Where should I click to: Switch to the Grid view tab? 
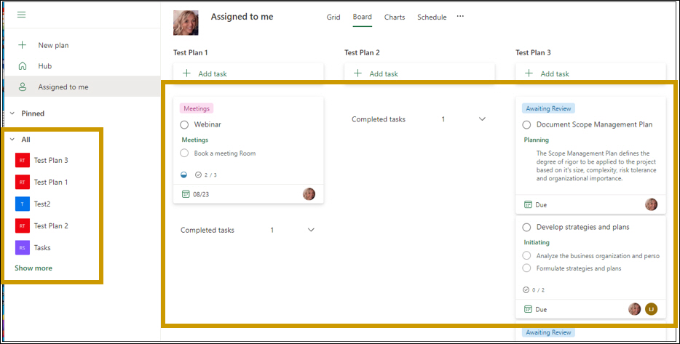tap(333, 17)
